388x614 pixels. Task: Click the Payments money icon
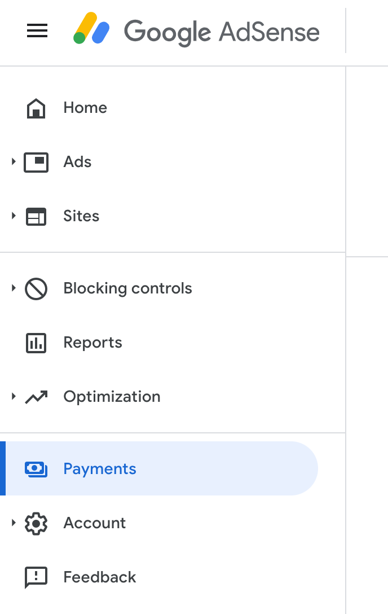coord(36,469)
